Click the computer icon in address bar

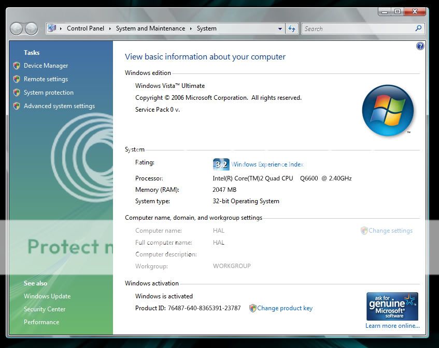click(x=52, y=28)
